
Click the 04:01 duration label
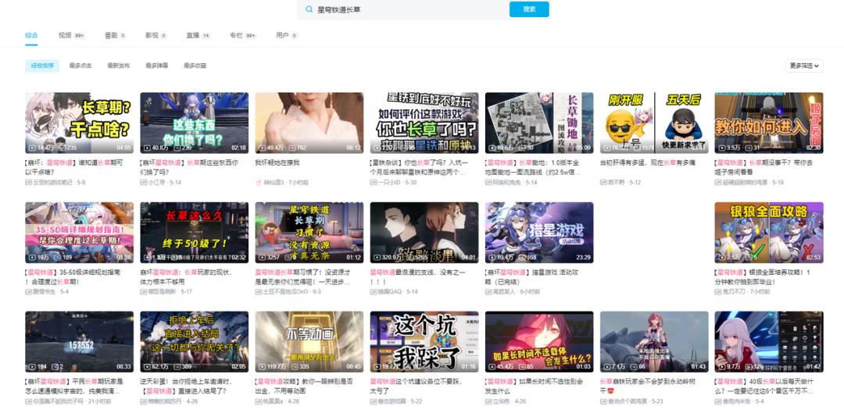pos(468,257)
